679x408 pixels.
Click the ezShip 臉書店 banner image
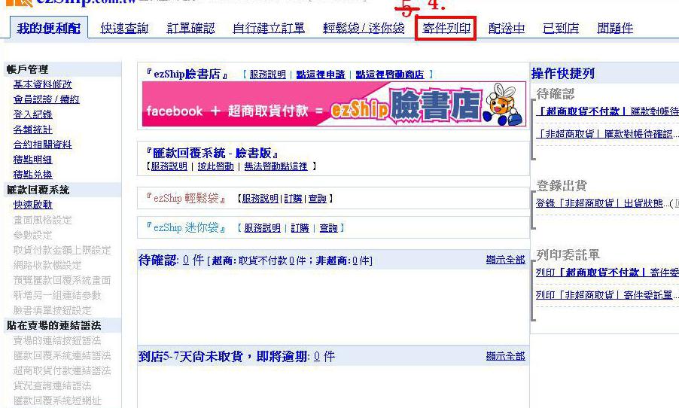(x=334, y=105)
